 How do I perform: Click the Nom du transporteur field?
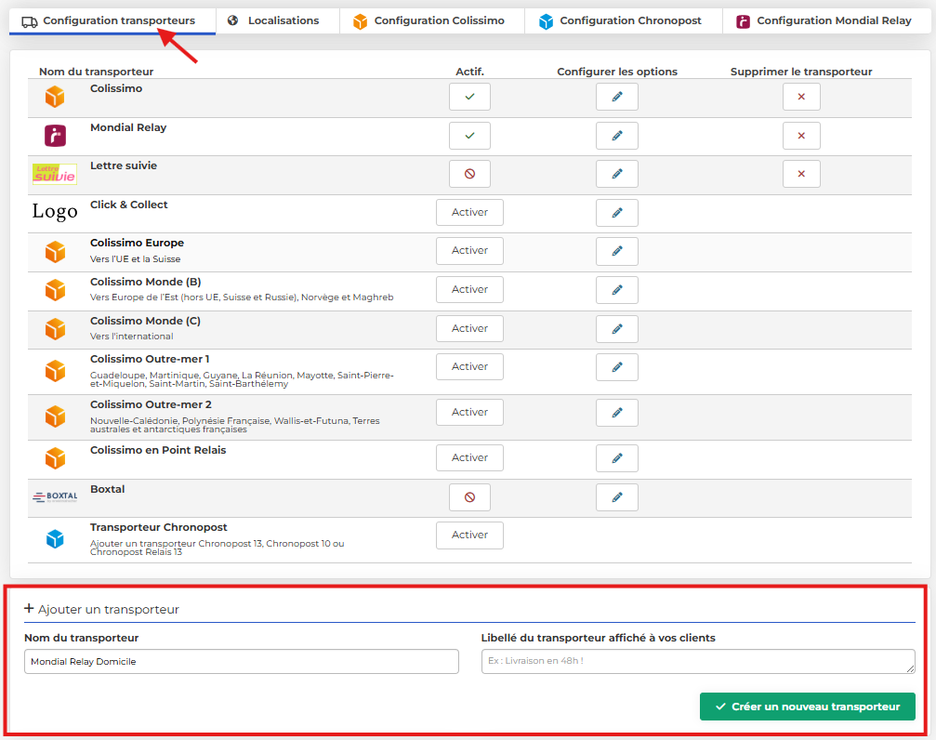[x=242, y=662]
